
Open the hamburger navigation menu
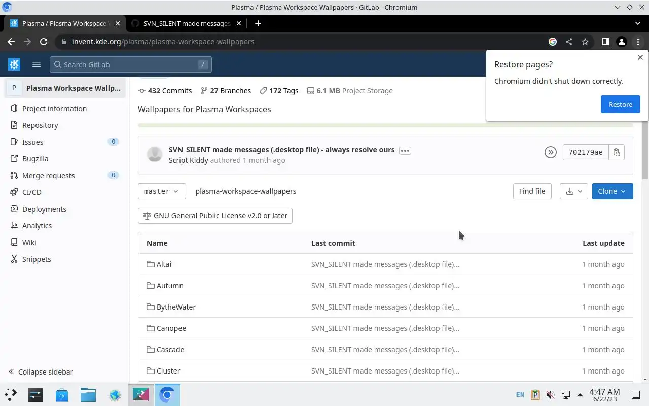36,64
